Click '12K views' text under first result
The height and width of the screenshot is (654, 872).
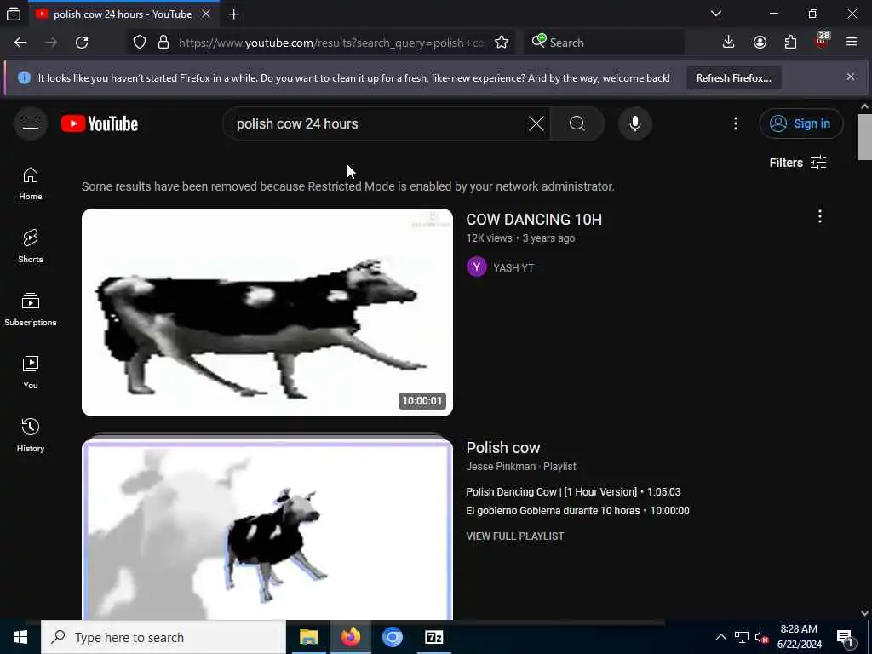489,238
